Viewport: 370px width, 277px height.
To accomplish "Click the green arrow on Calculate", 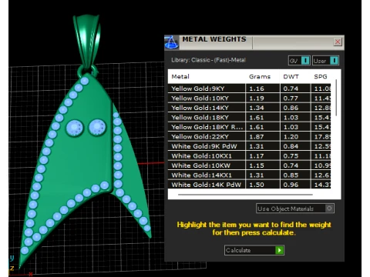I will [x=279, y=250].
